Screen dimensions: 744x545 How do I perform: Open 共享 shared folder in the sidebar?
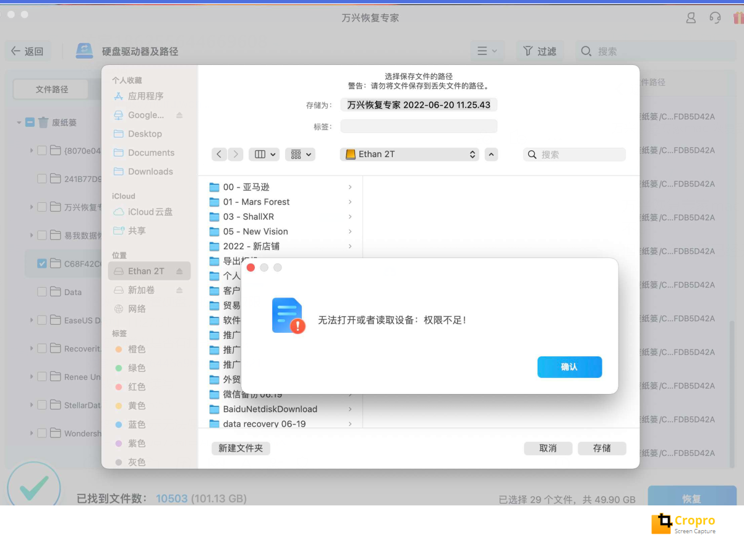[x=137, y=230]
